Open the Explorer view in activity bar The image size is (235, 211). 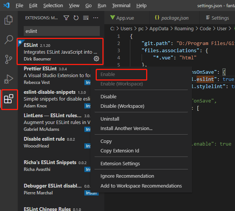[x=9, y=20]
